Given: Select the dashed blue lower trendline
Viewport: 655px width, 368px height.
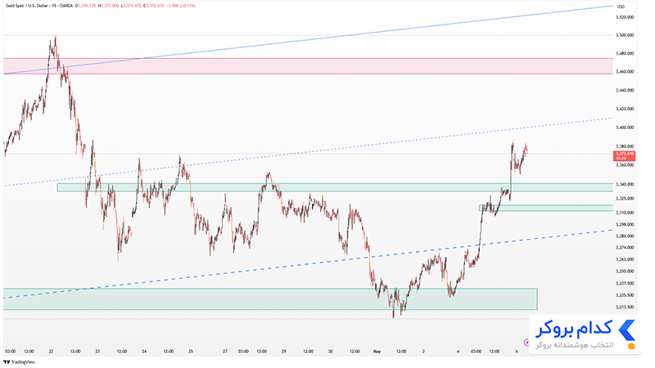Looking at the screenshot, I should tap(309, 263).
